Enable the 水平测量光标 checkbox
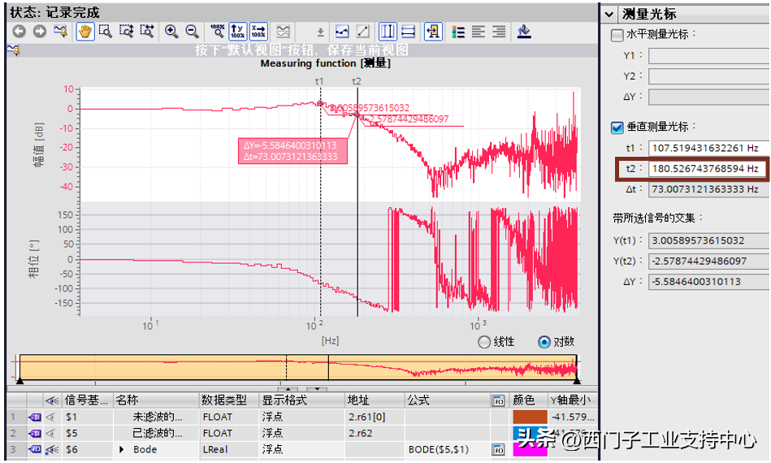The height and width of the screenshot is (463, 771). coord(617,35)
